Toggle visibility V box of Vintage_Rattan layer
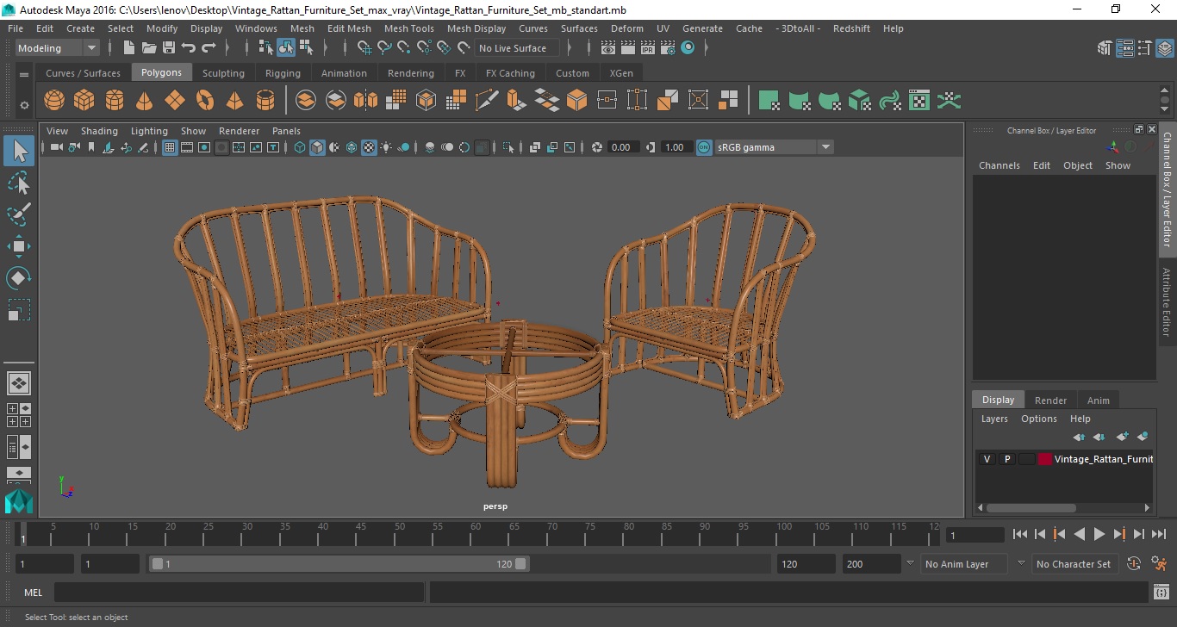 tap(987, 459)
